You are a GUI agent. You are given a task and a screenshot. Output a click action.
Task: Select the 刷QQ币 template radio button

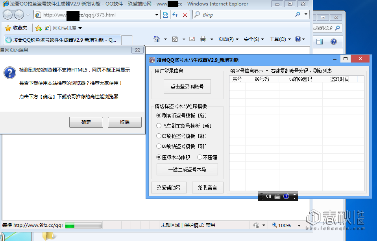tap(159, 115)
